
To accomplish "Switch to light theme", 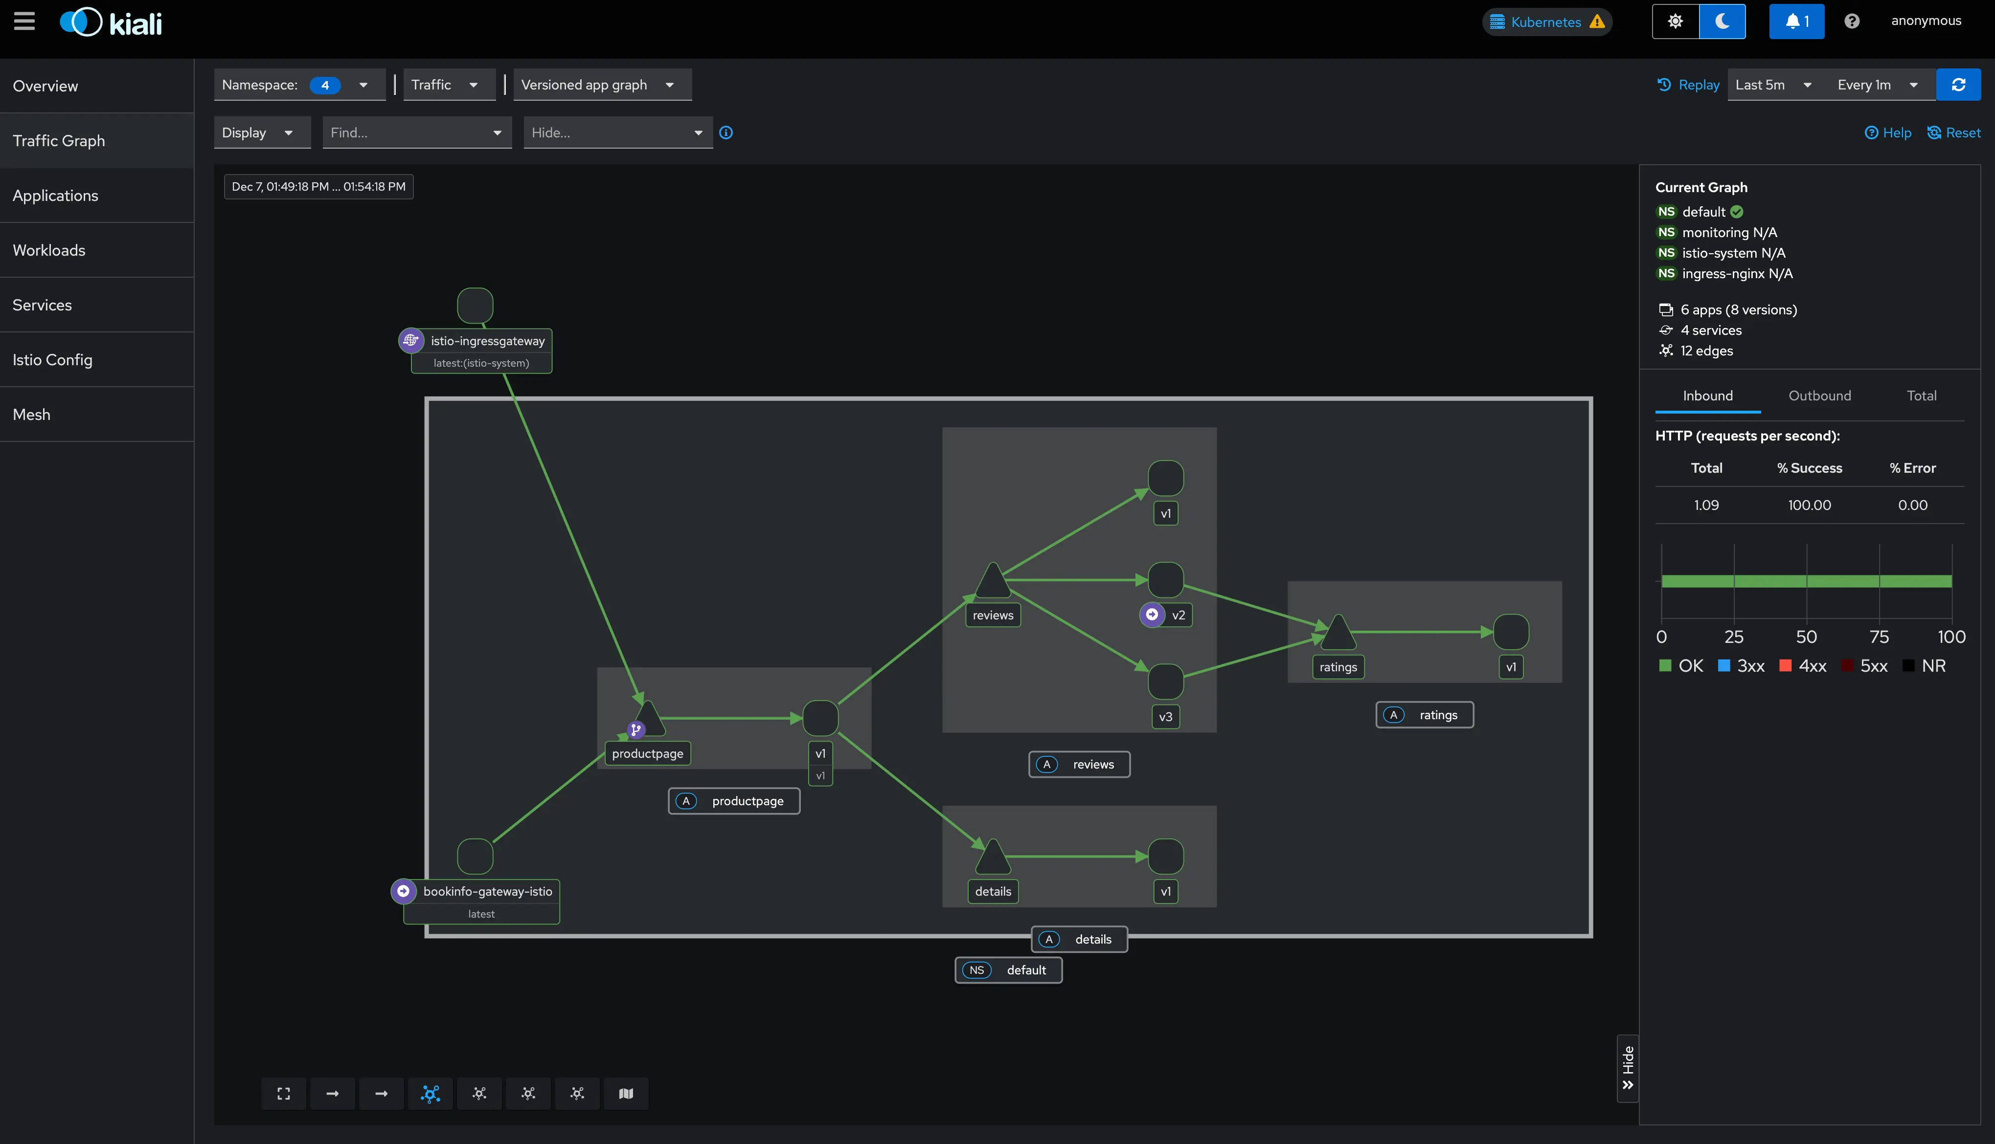I will point(1675,21).
